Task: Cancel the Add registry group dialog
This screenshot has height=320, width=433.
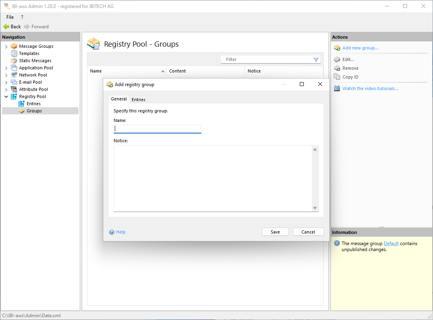Action: pos(308,232)
